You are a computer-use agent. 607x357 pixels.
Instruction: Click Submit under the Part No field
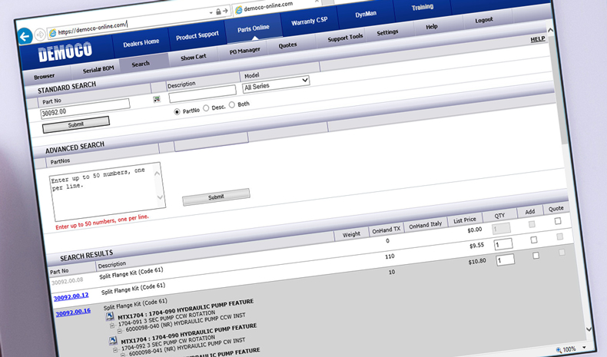tap(76, 123)
